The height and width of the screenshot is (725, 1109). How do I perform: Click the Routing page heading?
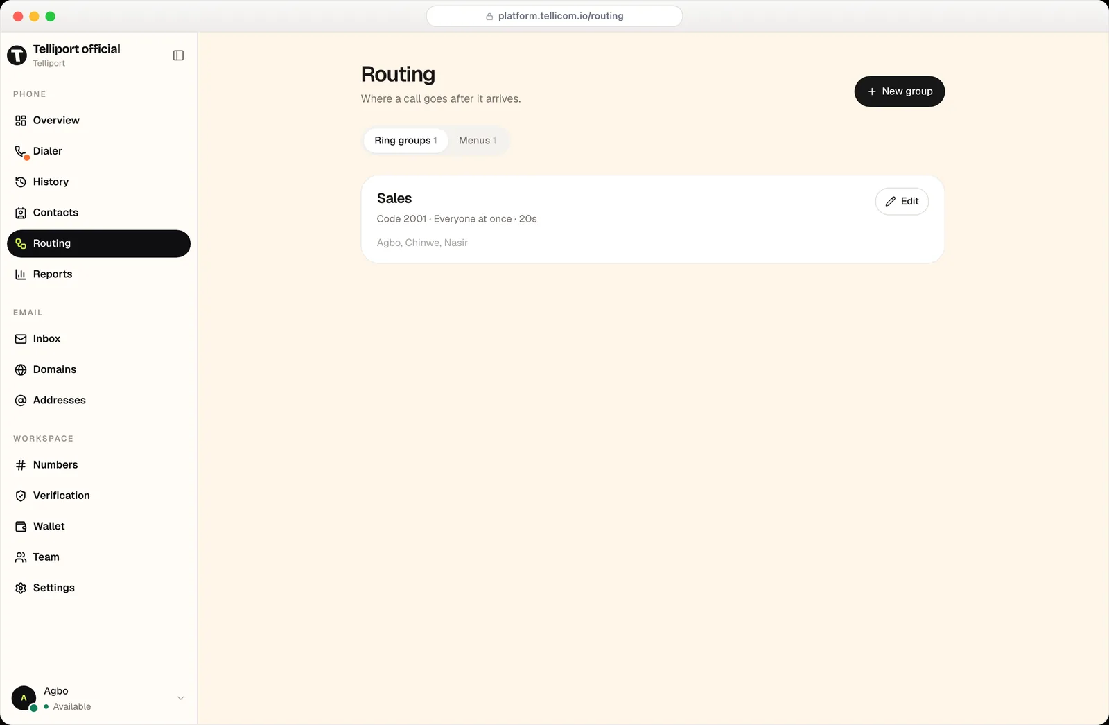coord(398,74)
